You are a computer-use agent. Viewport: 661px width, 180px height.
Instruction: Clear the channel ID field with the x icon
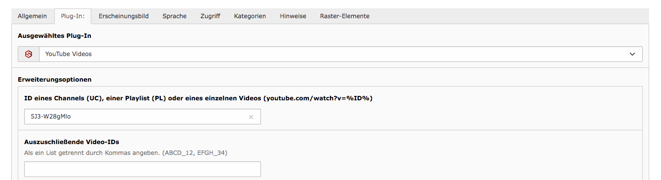click(x=251, y=117)
